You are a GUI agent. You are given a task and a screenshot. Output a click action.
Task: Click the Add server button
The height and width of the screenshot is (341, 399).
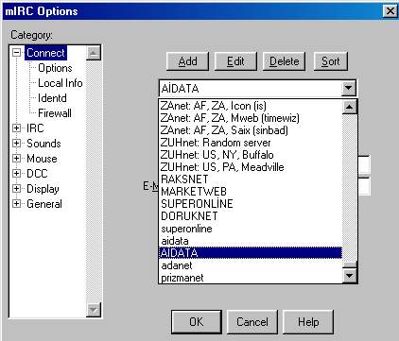pyautogui.click(x=187, y=61)
